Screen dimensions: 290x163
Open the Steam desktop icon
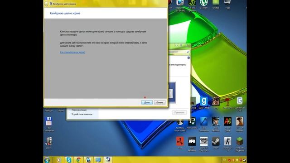[x=216, y=143]
